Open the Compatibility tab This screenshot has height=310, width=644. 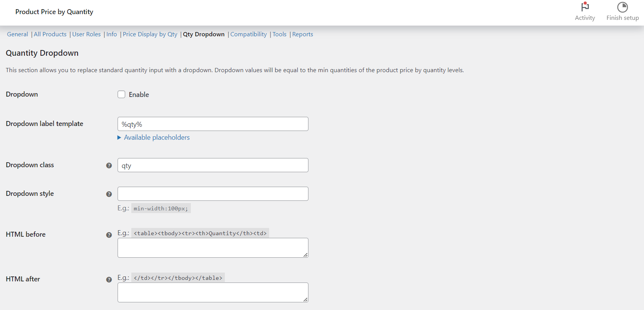(248, 34)
